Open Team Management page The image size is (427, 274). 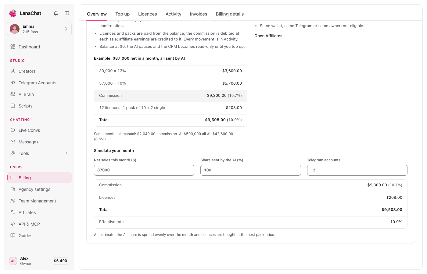tap(39, 201)
